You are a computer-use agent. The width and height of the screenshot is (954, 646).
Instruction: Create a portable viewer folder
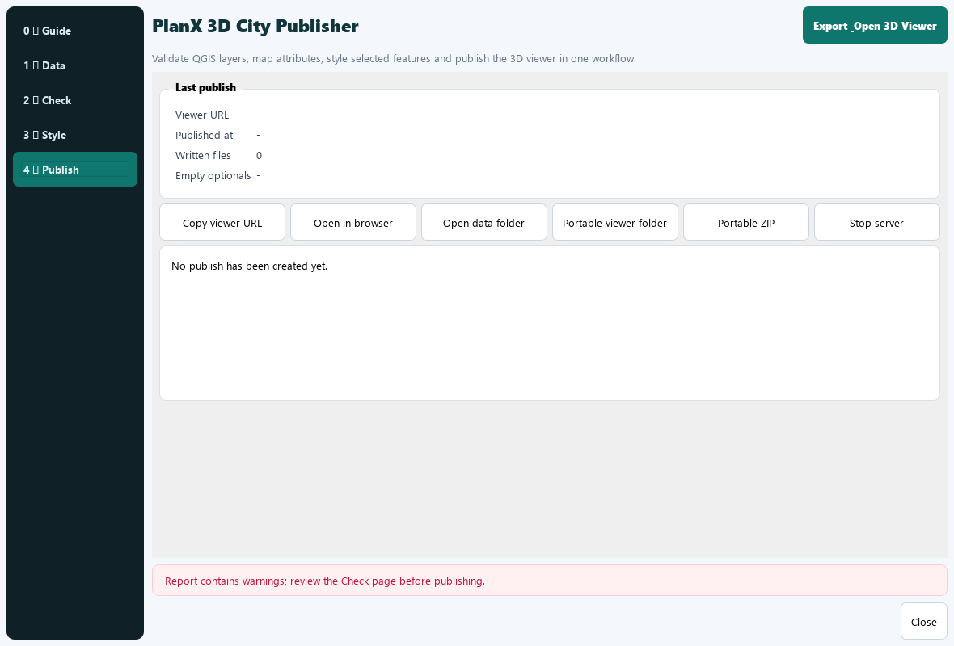pos(614,223)
